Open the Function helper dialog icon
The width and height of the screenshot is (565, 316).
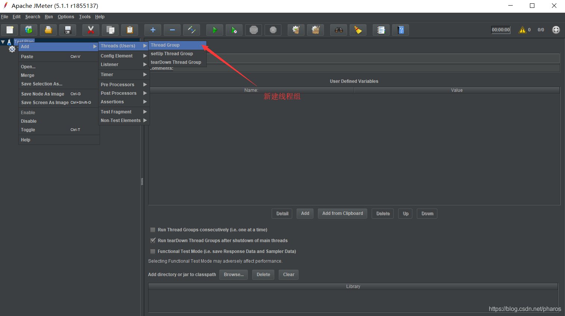[381, 30]
